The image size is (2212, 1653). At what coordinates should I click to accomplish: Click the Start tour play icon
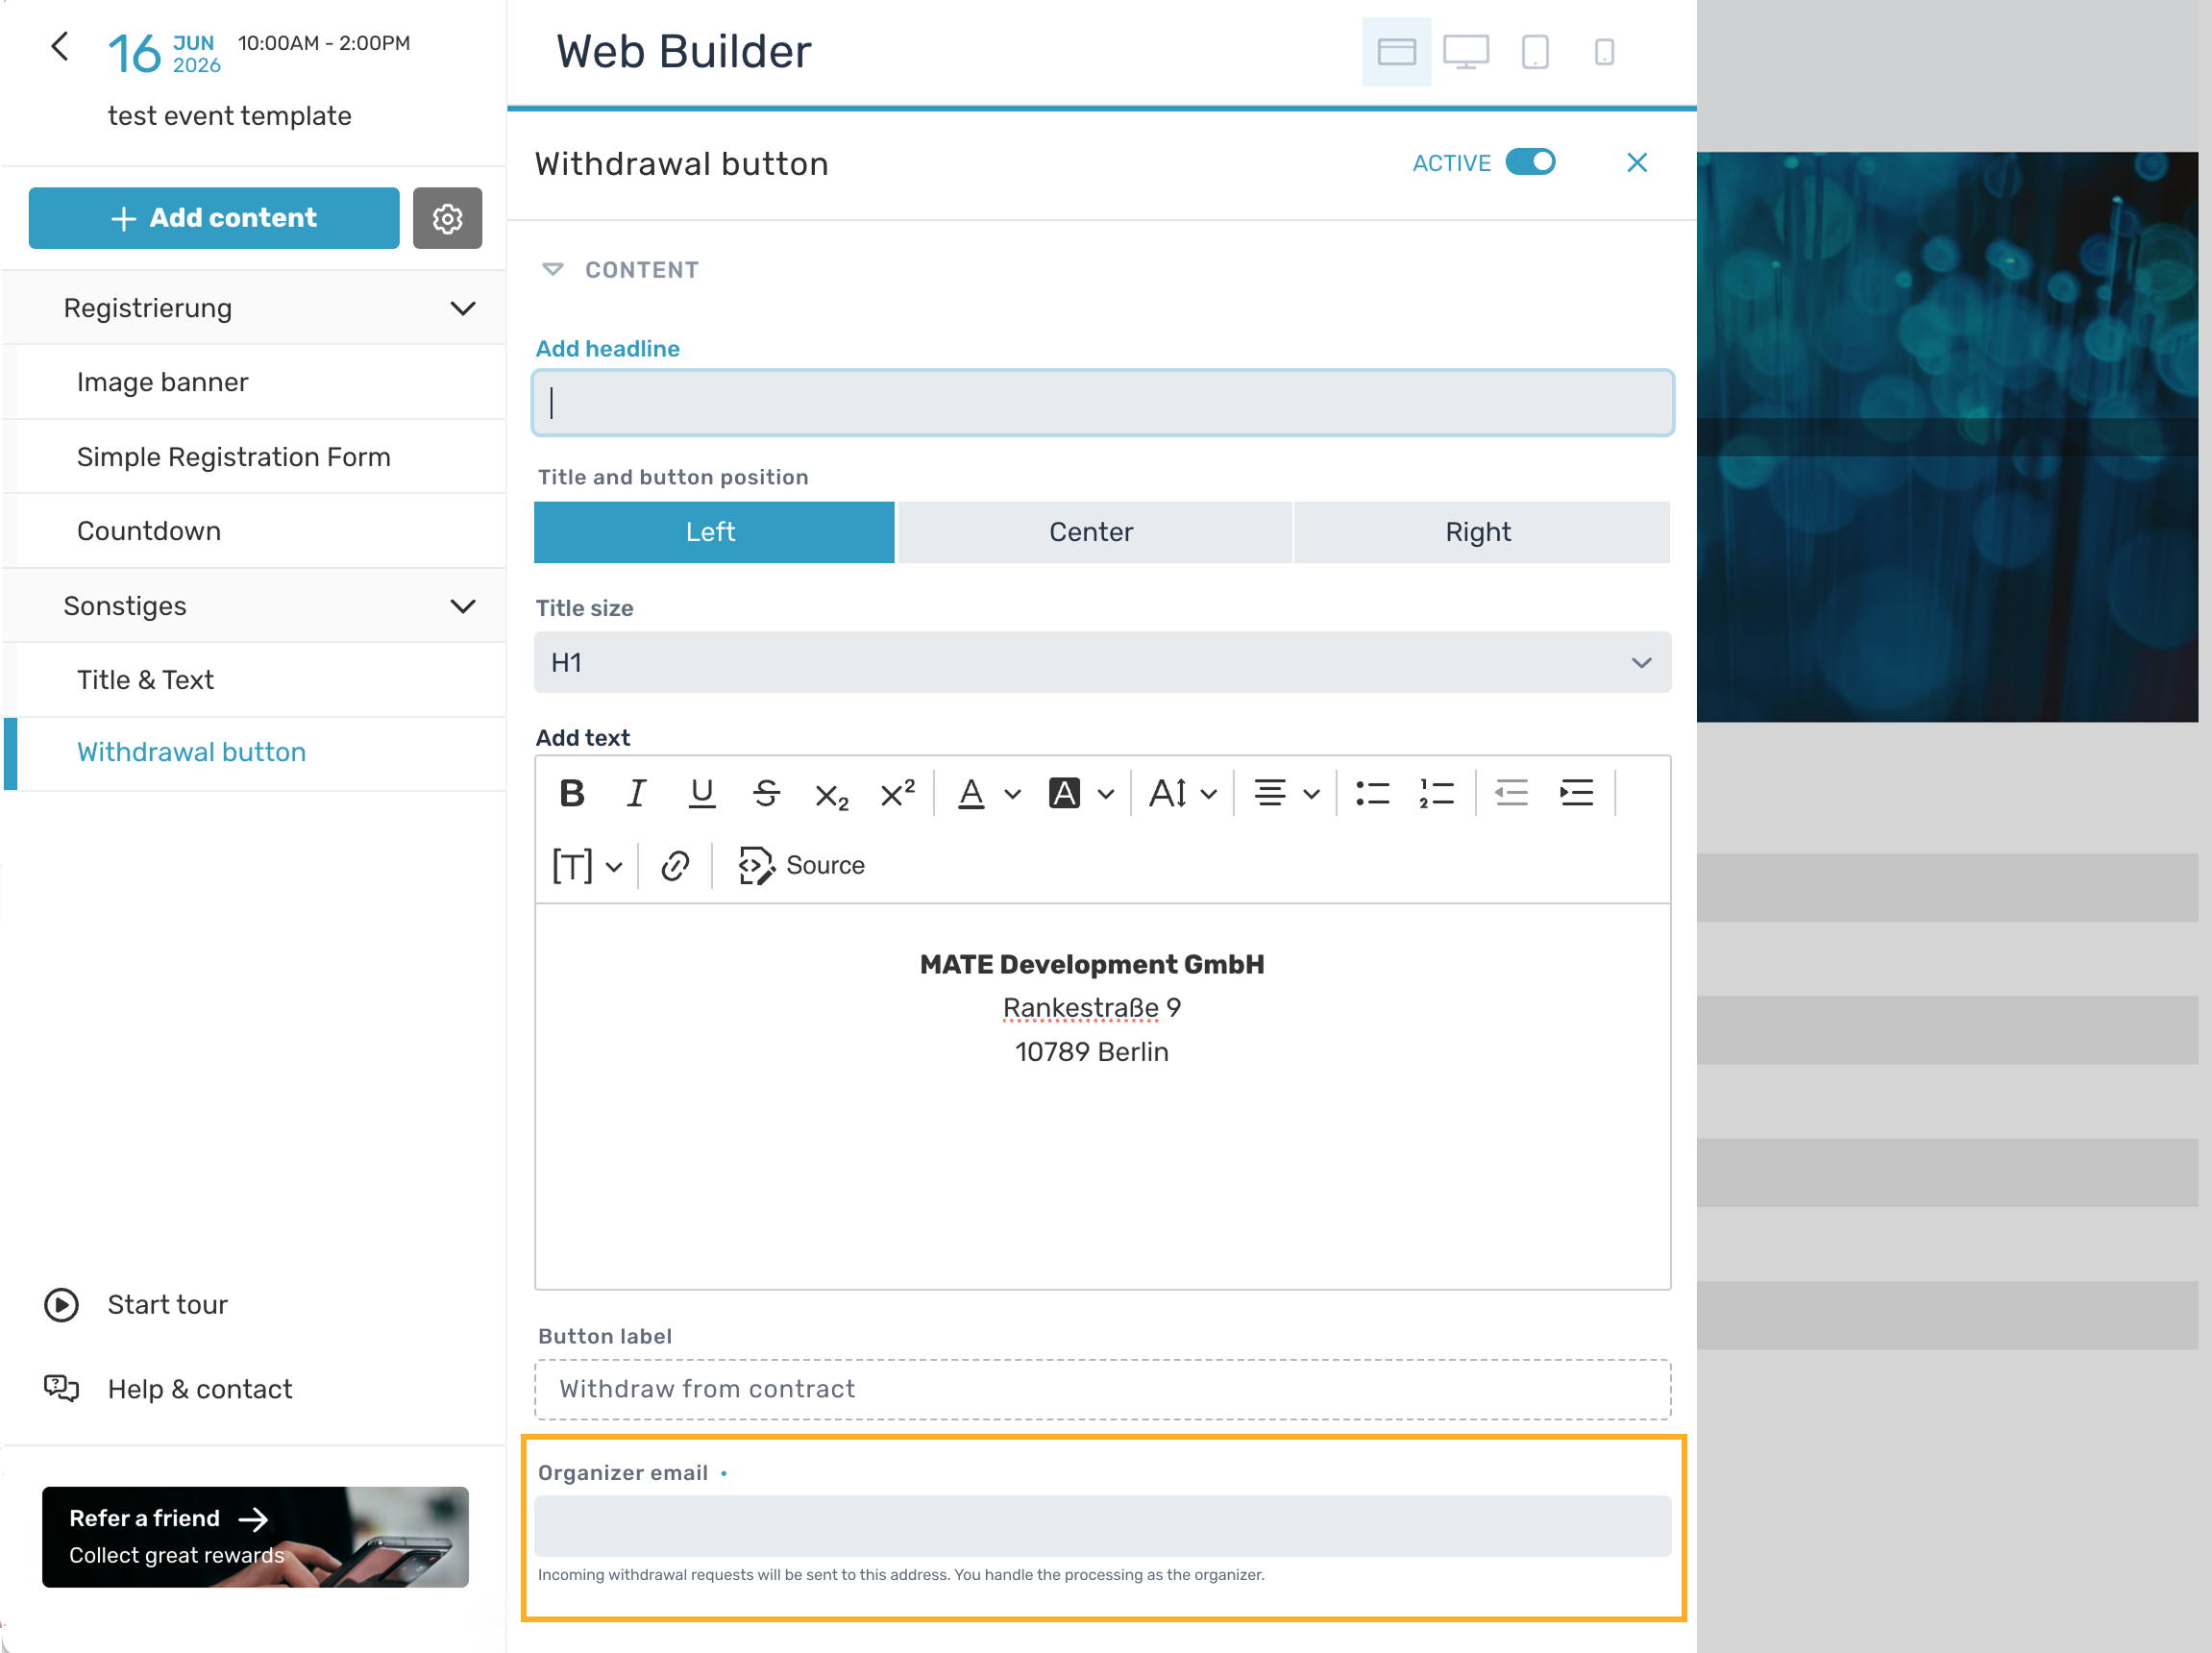61,1305
